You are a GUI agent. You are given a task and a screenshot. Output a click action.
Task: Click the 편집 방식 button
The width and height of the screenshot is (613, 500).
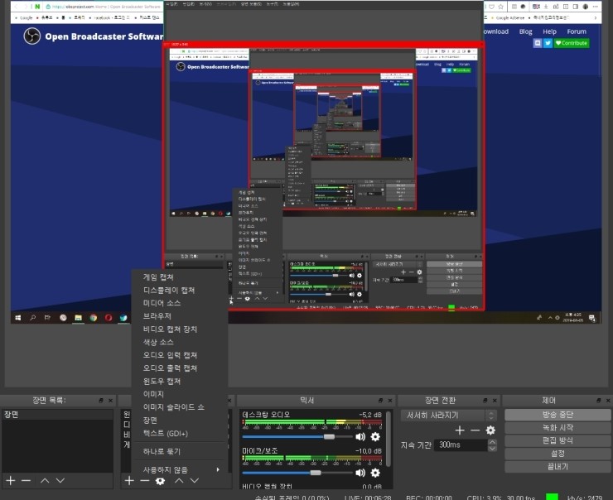tap(557, 440)
